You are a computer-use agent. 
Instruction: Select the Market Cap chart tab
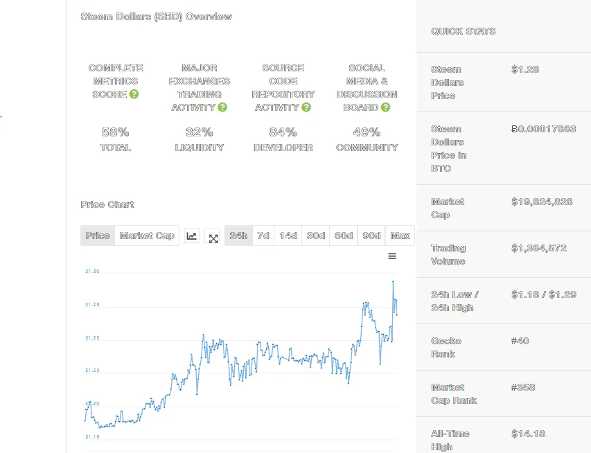[x=147, y=236]
